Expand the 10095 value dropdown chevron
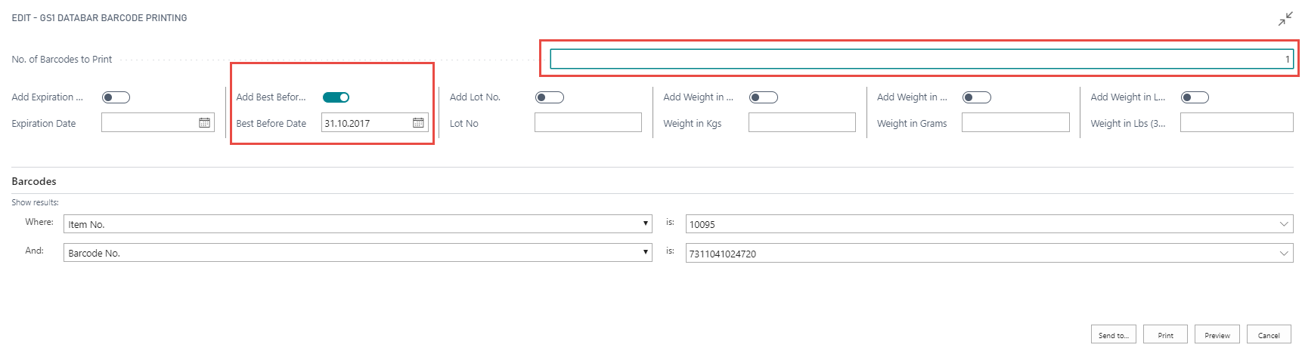 coord(1283,224)
